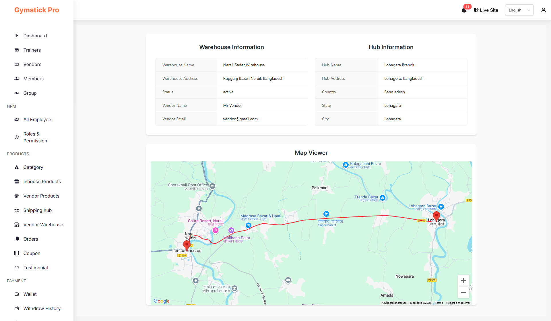
Task: Click the Chitra Resort map pin
Action: click(216, 230)
